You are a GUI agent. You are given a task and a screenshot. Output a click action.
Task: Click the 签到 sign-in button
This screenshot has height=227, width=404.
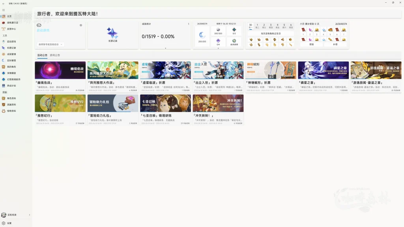(311, 45)
